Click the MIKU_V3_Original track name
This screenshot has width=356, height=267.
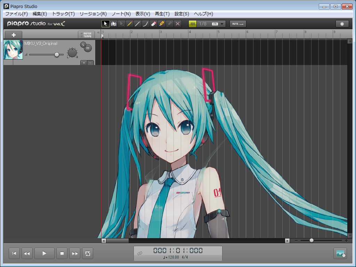tap(41, 43)
